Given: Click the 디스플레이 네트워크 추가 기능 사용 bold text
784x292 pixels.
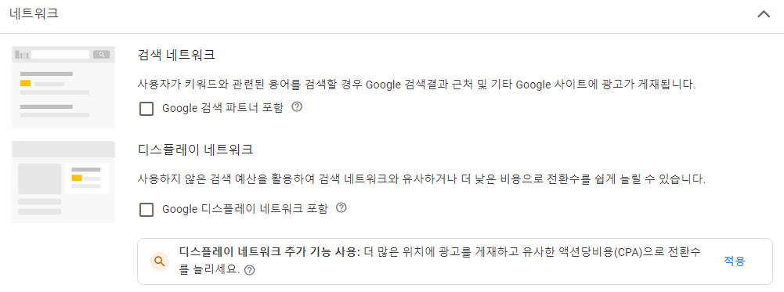Looking at the screenshot, I should pyautogui.click(x=269, y=252).
